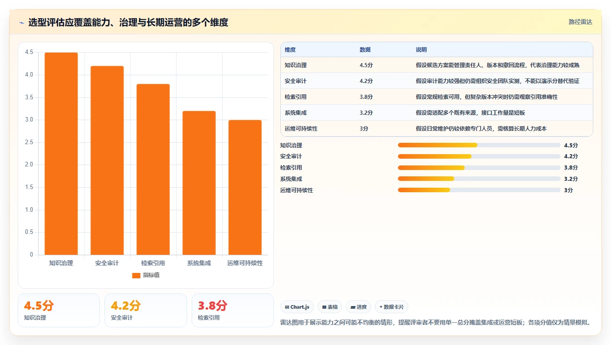611x345 pixels.
Task: Click the 运维可持续性 progress bar track
Action: (x=479, y=190)
